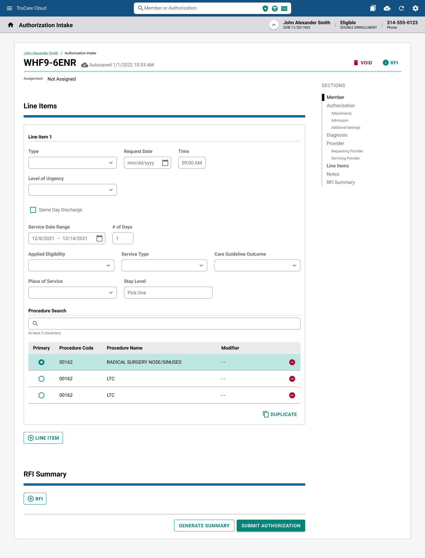Open the Service Date Range calendar picker
Image resolution: width=425 pixels, height=558 pixels.
(x=99, y=238)
